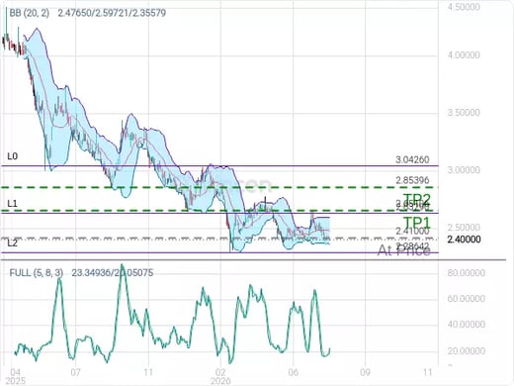Screen dimensions: 514x386
Task: Select the 3.04260 level value
Action: click(412, 159)
